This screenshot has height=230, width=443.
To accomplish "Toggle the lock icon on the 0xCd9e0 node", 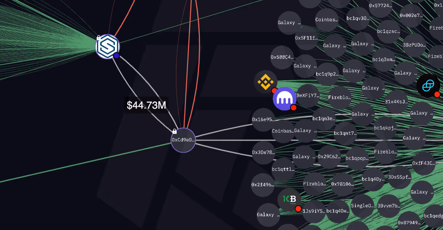I will pyautogui.click(x=175, y=132).
